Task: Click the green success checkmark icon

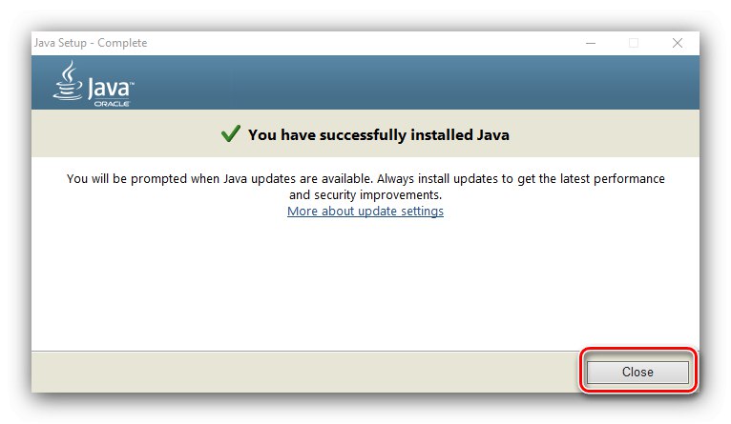Action: (x=230, y=134)
